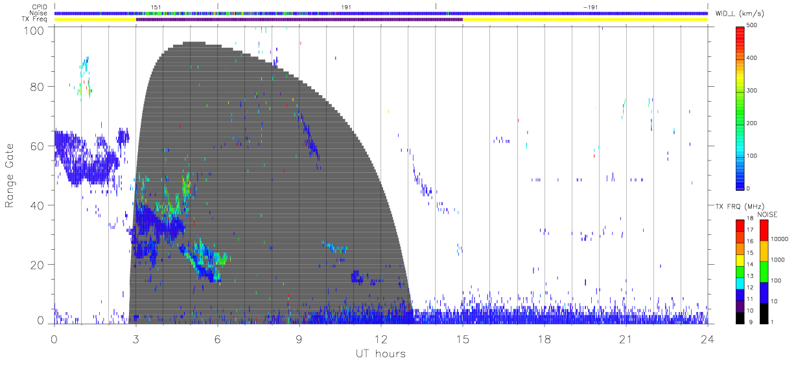Click the NOISE legend title

click(x=767, y=214)
